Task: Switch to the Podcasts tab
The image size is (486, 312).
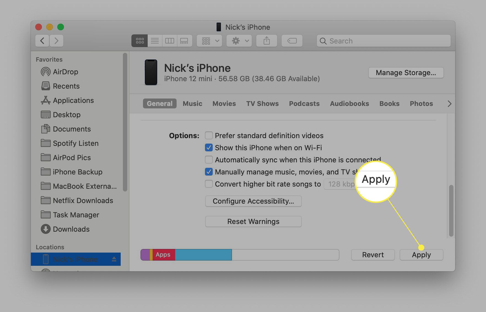Action: pos(304,104)
